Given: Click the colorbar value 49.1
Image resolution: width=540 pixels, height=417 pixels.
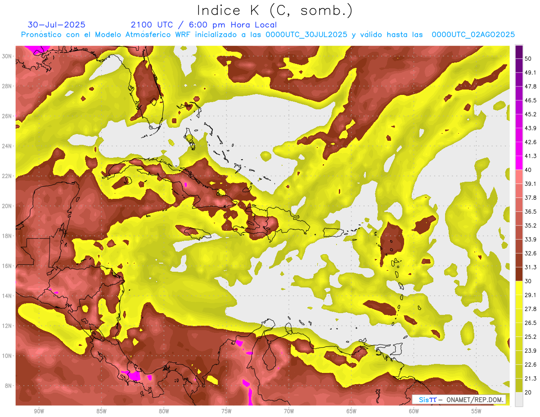Looking at the screenshot, I should click(x=530, y=72).
